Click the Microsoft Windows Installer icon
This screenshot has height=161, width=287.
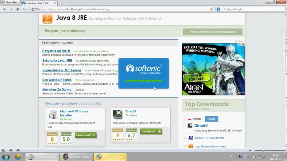[x=53, y=114]
